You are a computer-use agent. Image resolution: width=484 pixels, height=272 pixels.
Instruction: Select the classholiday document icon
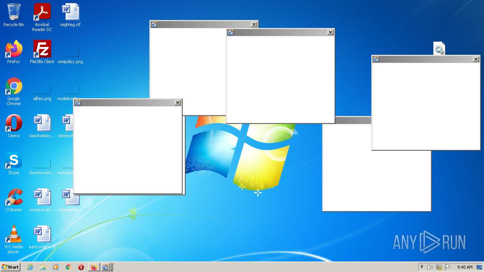pyautogui.click(x=42, y=126)
